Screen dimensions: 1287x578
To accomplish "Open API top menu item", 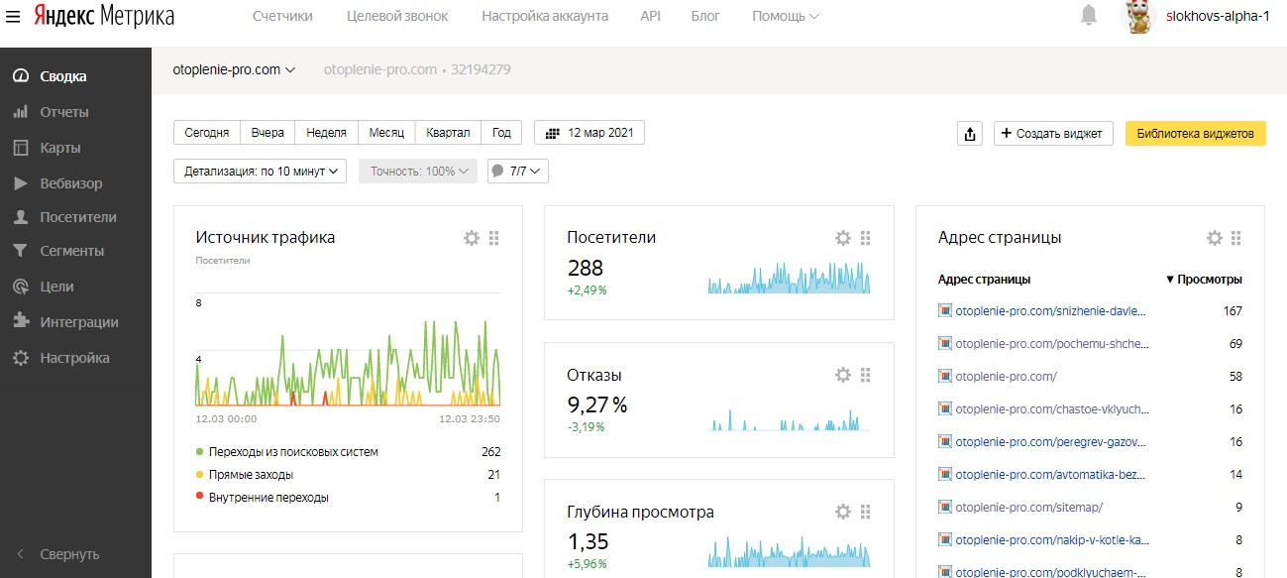I will click(650, 16).
